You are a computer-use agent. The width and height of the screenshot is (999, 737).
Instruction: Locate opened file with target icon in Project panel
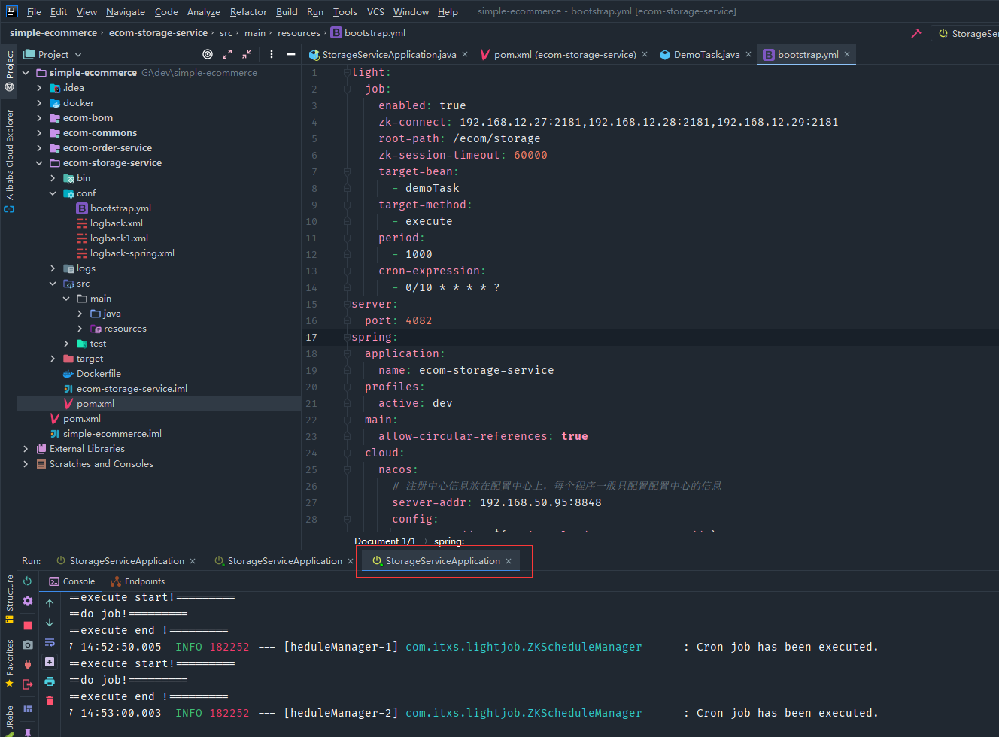click(x=208, y=54)
